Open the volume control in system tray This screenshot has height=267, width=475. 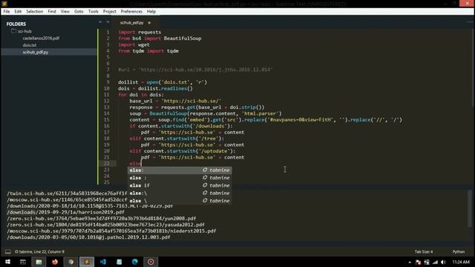[x=443, y=262]
